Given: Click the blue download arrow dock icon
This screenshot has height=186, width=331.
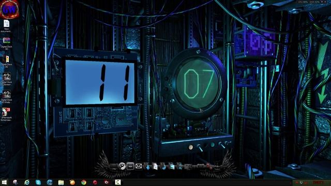Looking at the screenshot, I should [148, 167].
